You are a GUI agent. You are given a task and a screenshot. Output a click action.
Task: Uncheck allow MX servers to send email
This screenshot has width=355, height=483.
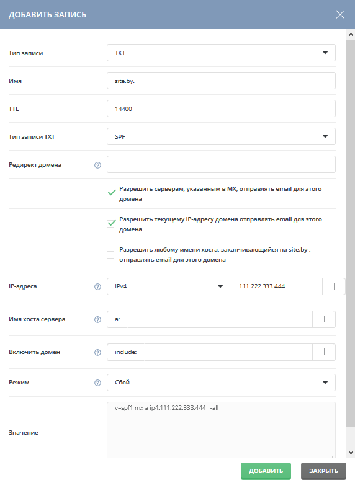[110, 193]
